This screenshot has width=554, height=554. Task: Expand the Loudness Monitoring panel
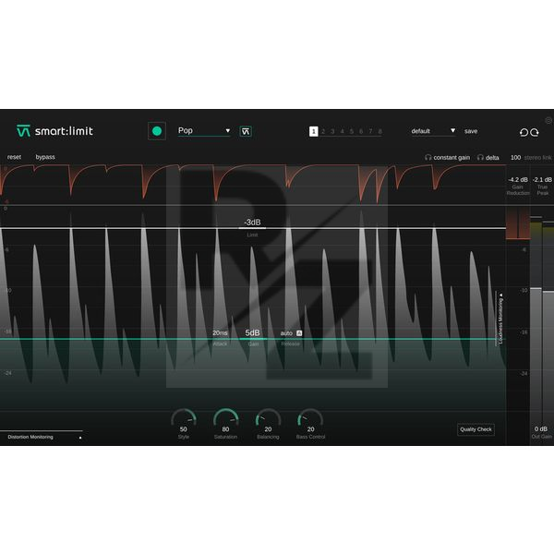click(500, 319)
